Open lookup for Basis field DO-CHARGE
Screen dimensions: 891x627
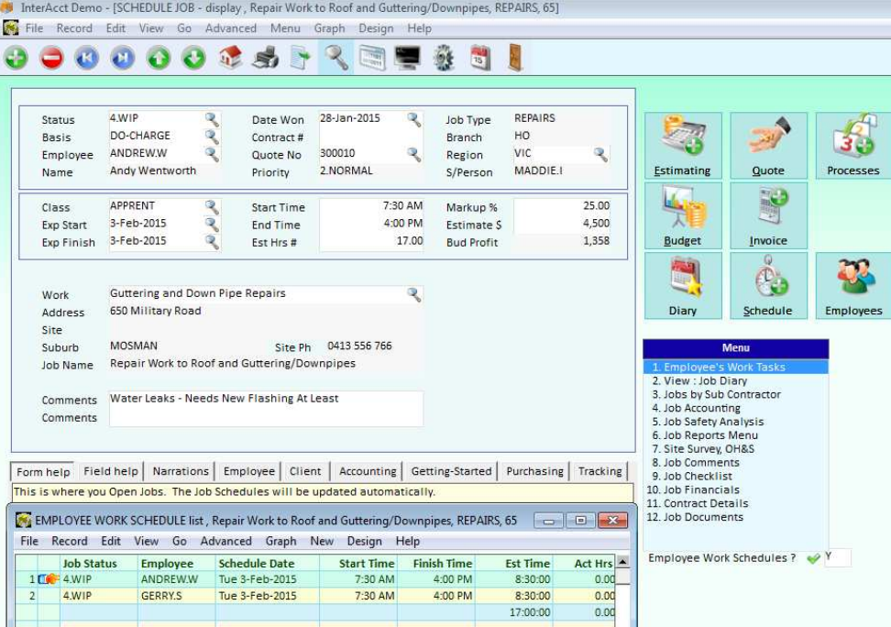click(212, 136)
